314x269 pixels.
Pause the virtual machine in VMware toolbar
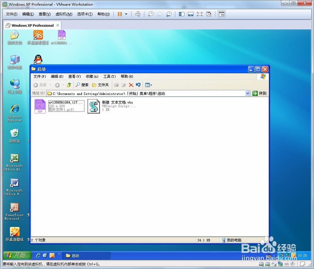point(120,14)
